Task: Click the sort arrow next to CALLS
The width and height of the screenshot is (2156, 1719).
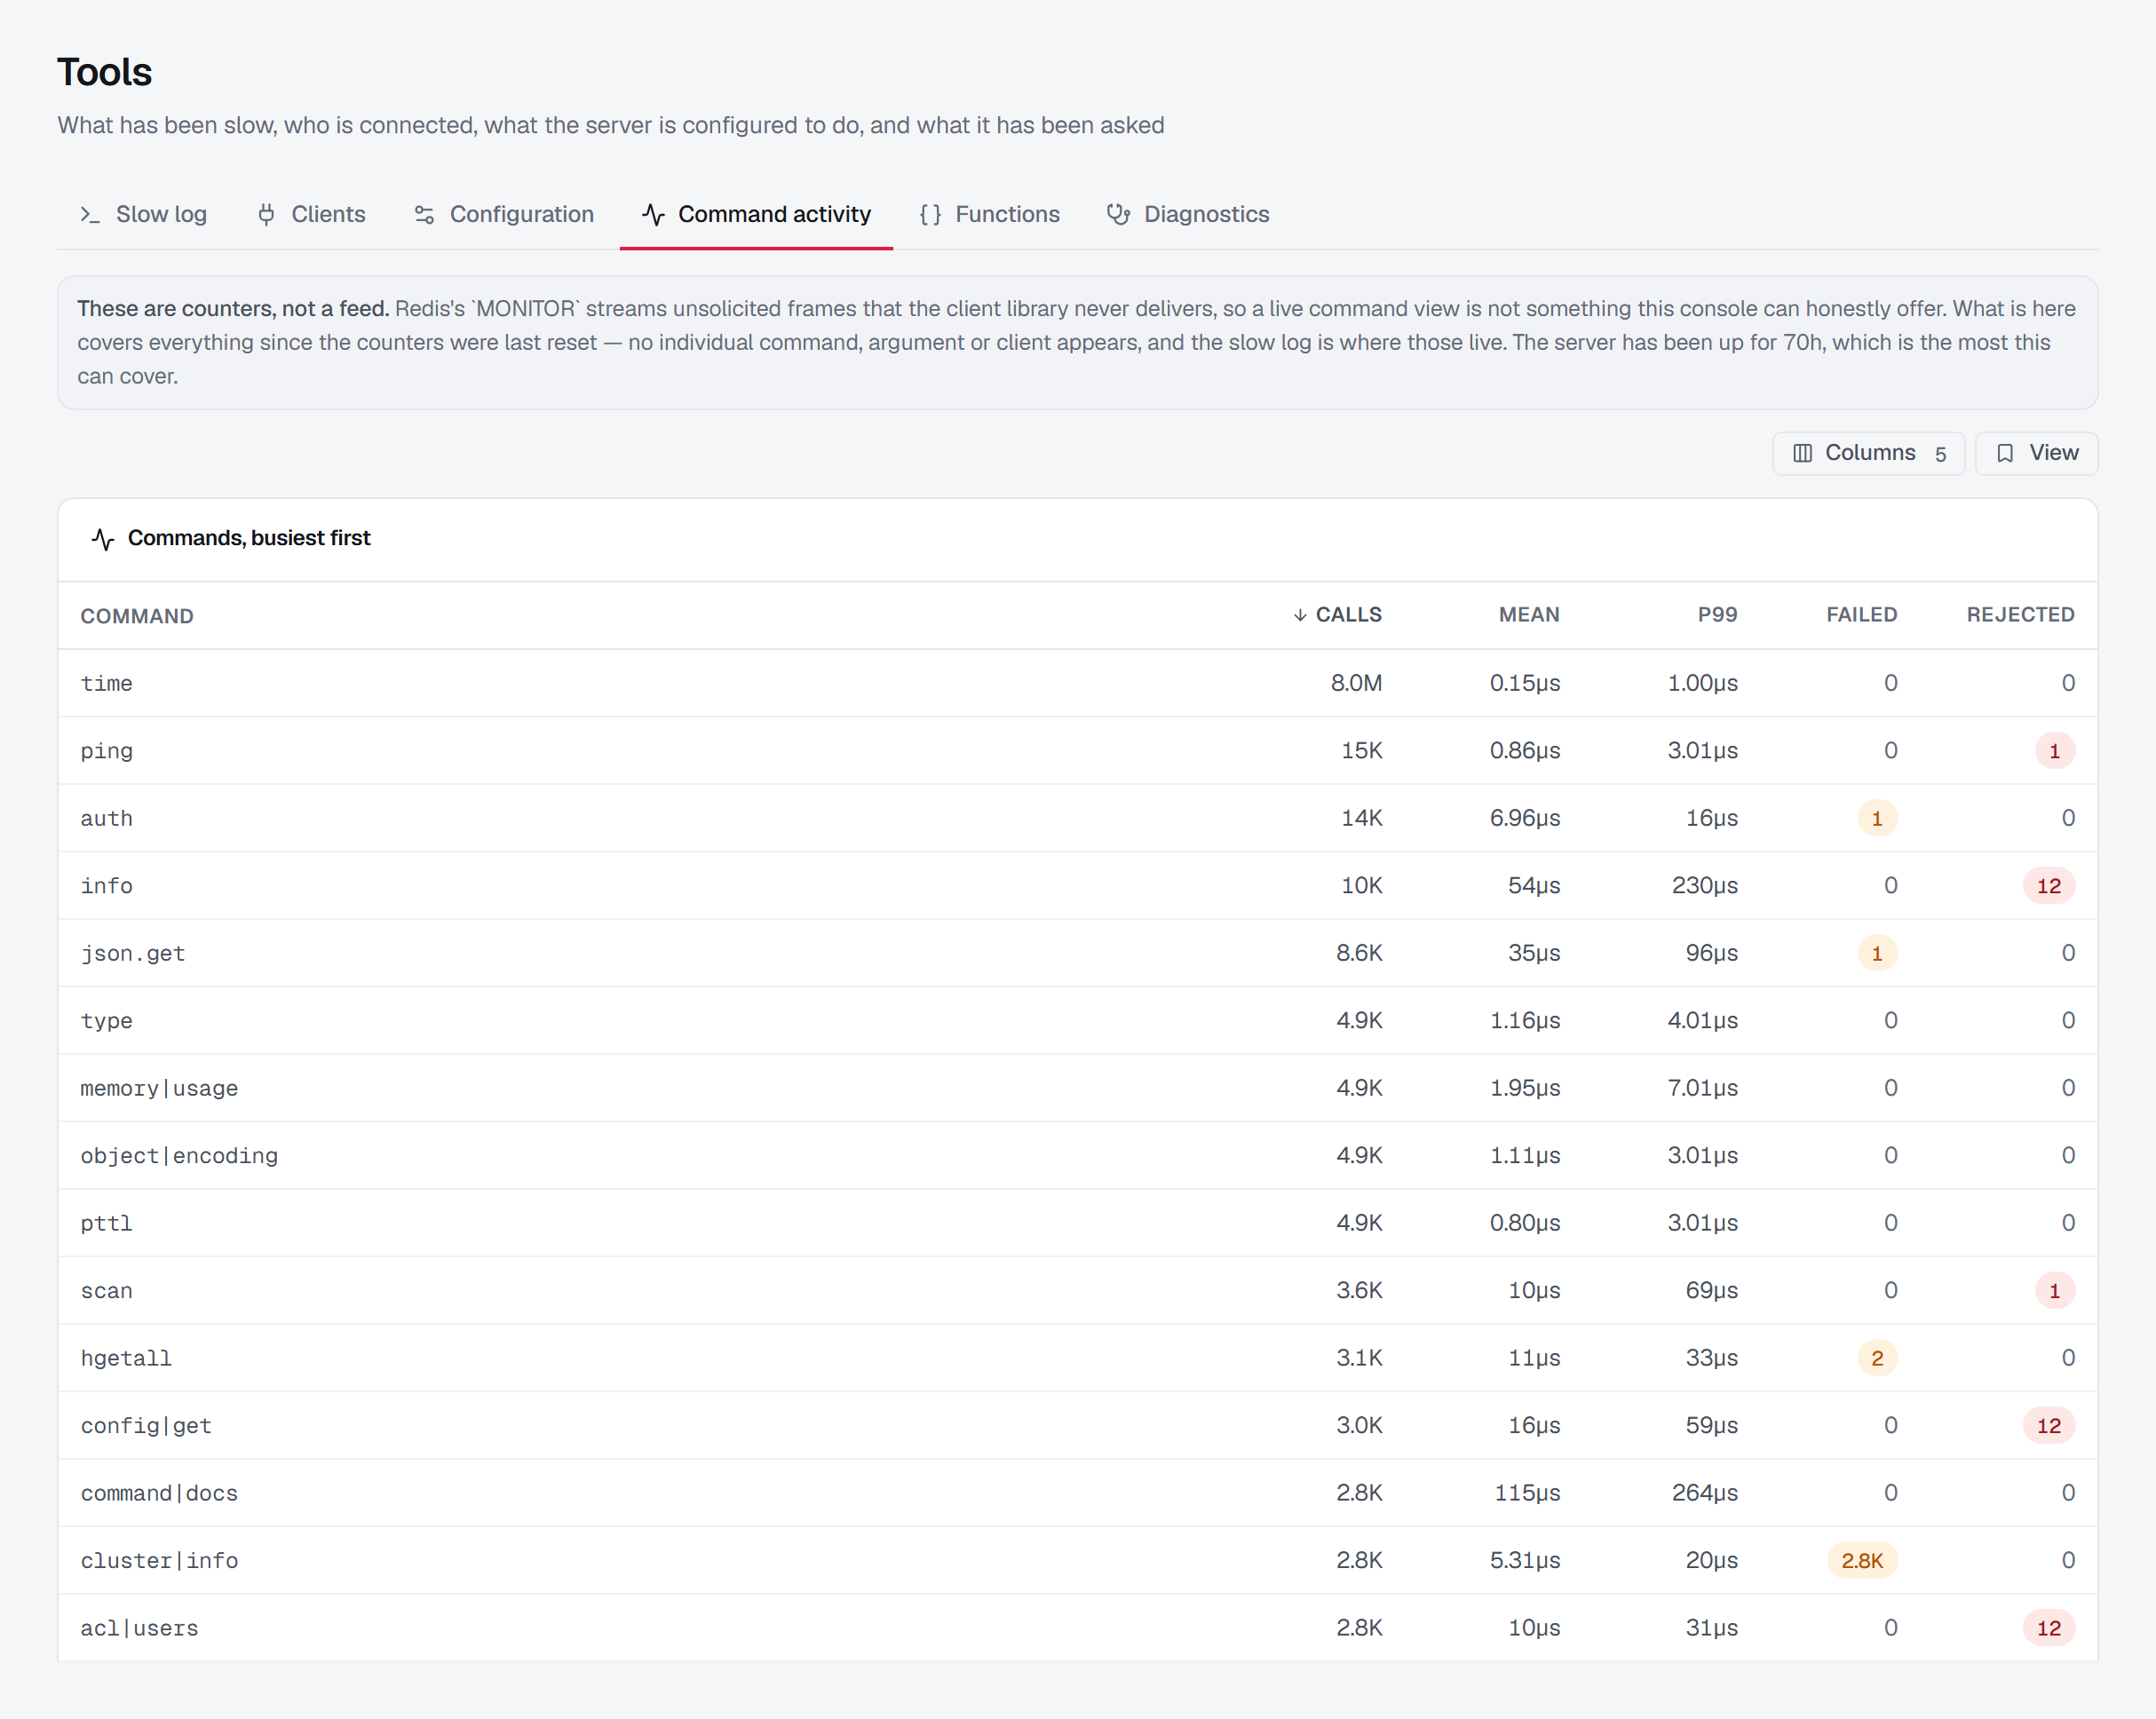Action: pos(1300,615)
